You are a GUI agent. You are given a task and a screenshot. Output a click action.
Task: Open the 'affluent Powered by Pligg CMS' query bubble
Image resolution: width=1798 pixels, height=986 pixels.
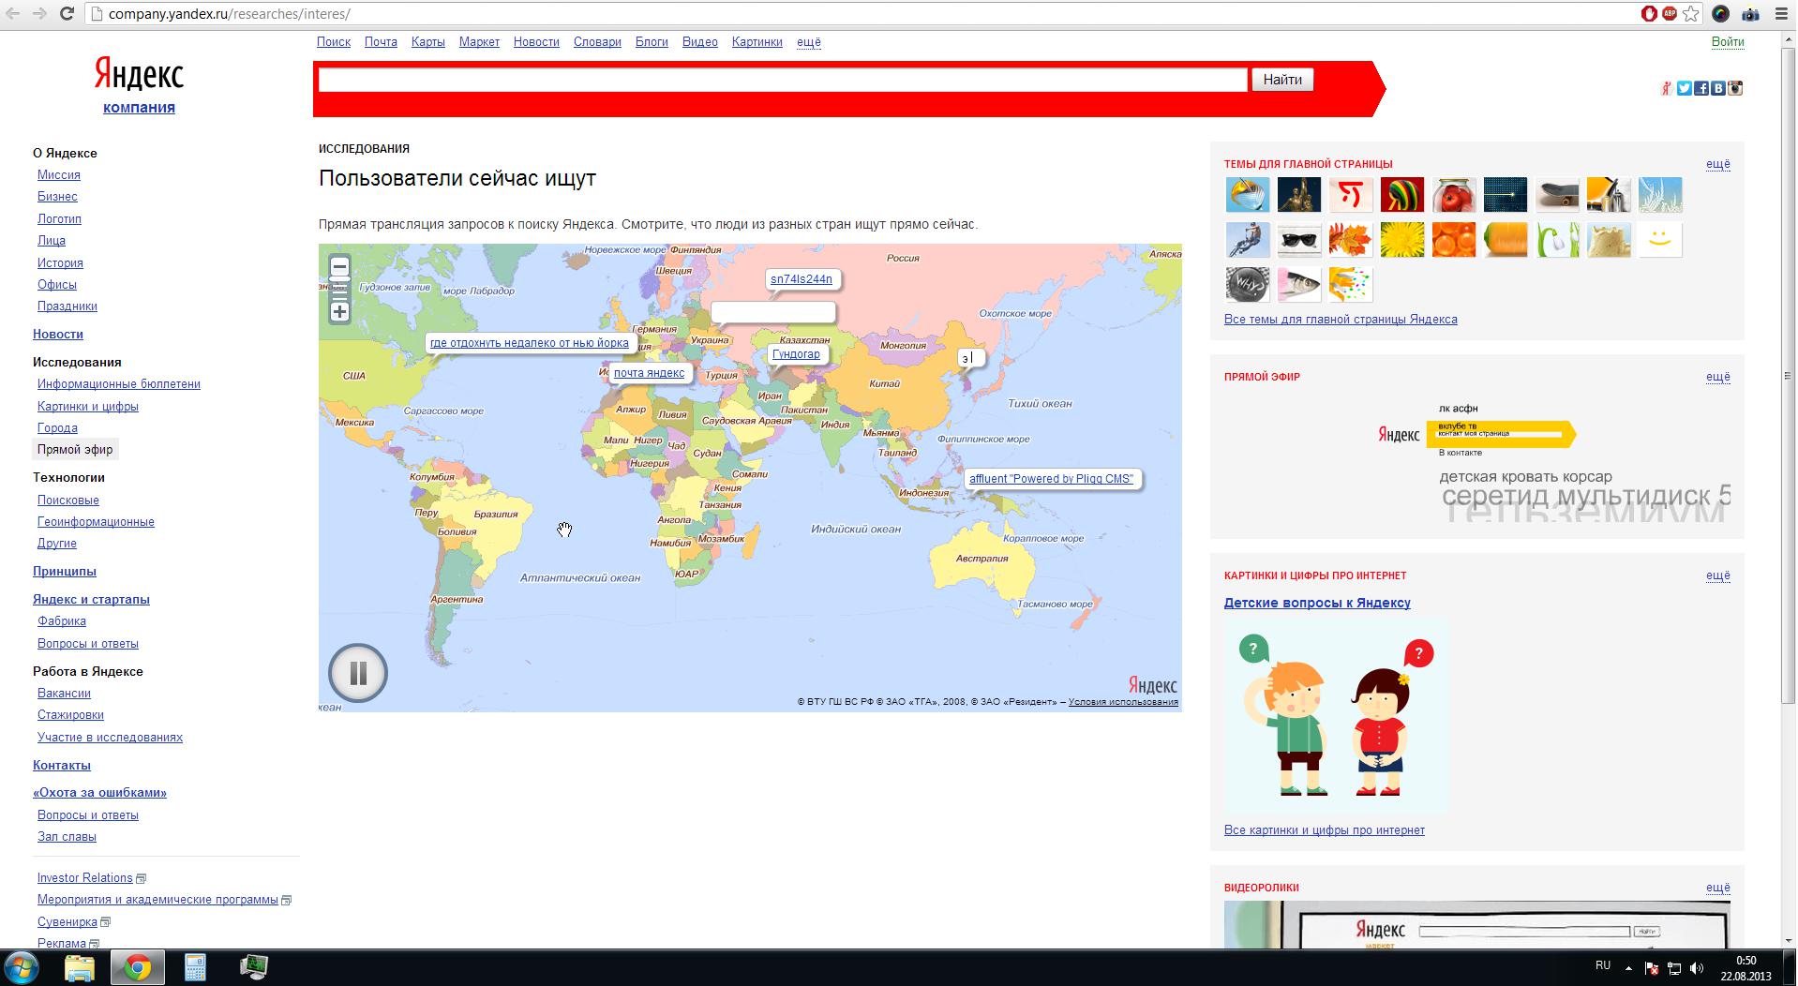1051,479
